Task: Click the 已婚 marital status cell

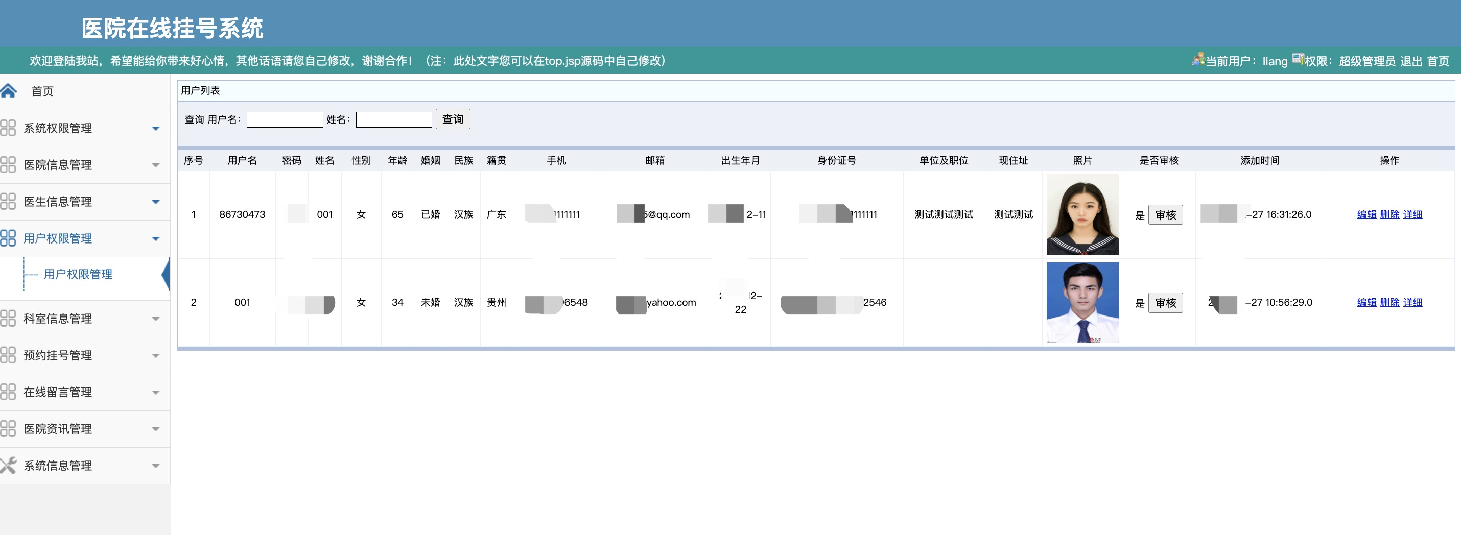Action: point(431,215)
